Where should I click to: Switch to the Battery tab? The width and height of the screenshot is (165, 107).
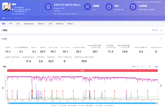(70, 24)
